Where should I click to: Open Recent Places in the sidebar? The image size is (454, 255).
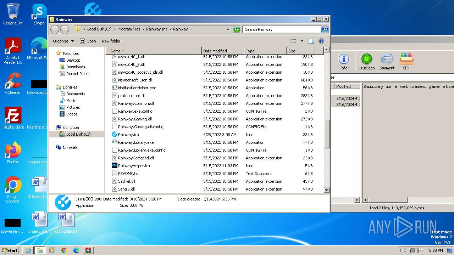[78, 74]
